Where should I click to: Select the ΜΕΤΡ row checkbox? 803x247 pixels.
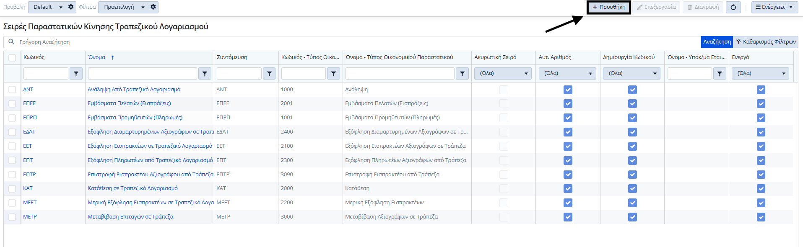pos(12,217)
